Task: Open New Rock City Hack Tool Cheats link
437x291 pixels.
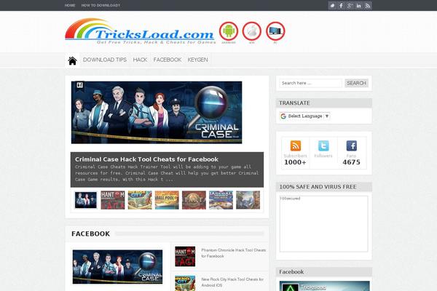Action: pyautogui.click(x=232, y=282)
